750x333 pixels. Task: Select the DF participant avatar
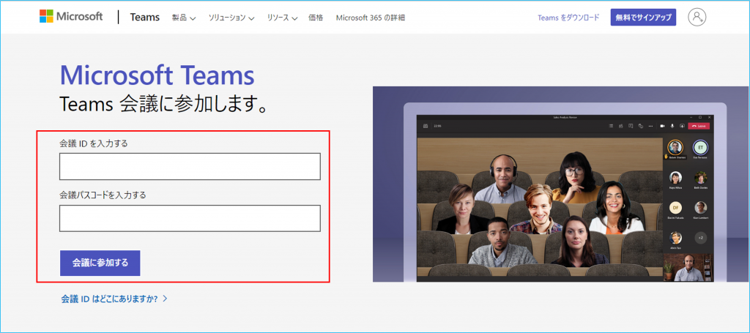[675, 208]
